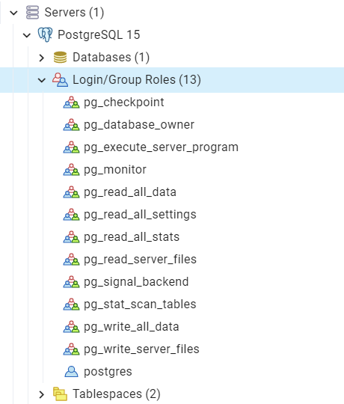Viewport: 344px width, 404px height.
Task: Expand the Databases node
Action: coord(42,58)
